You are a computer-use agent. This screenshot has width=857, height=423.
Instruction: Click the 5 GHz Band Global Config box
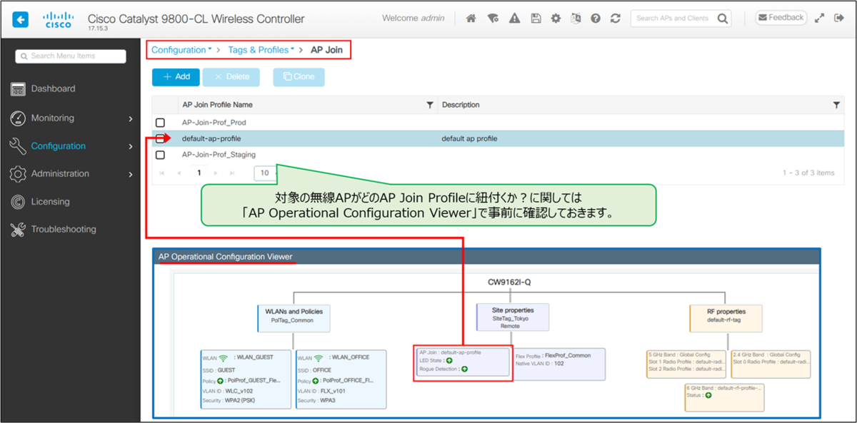(686, 365)
